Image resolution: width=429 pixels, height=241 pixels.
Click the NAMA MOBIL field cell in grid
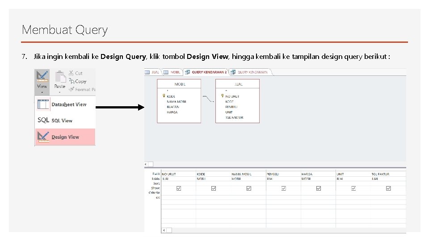248,174
